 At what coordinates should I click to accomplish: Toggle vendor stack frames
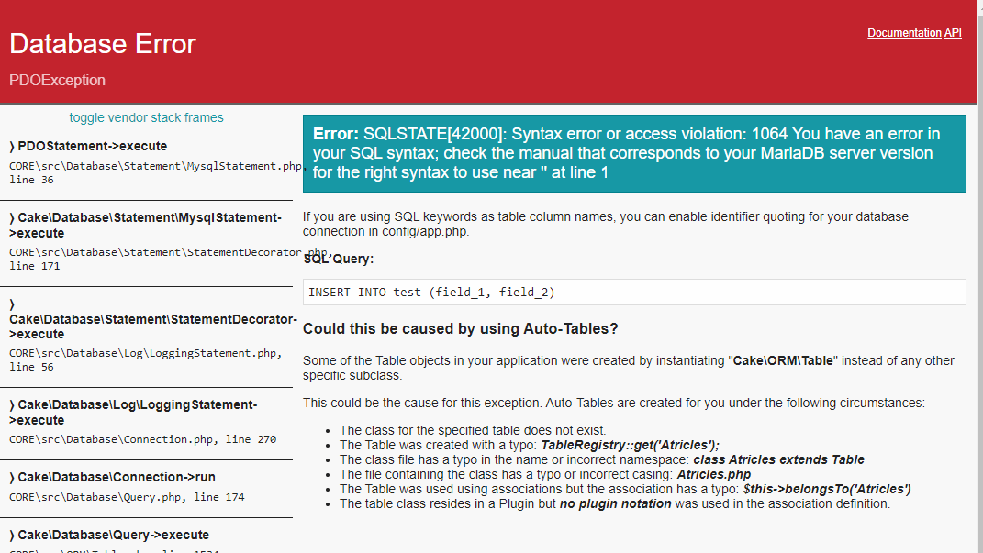click(x=146, y=117)
